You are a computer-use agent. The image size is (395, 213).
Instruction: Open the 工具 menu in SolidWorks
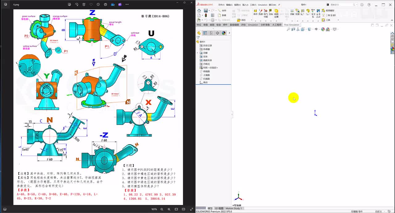[253, 5]
